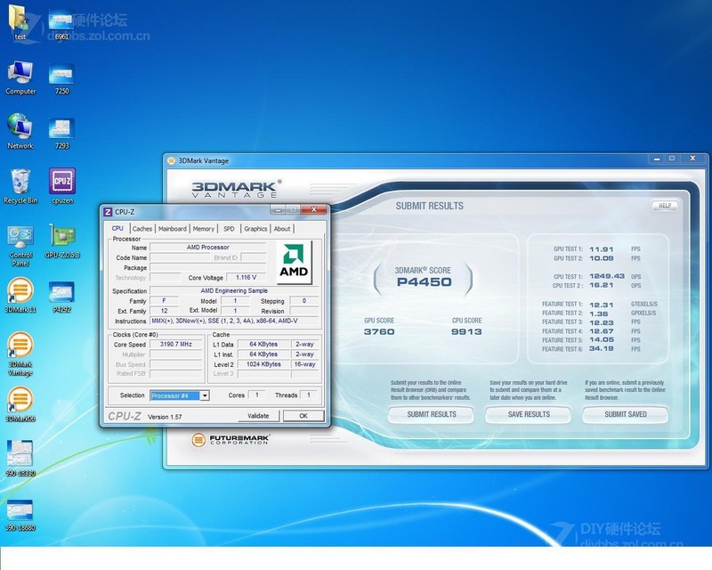The width and height of the screenshot is (712, 570).
Task: Open the 6961 desktop shortcut
Action: pos(61,25)
